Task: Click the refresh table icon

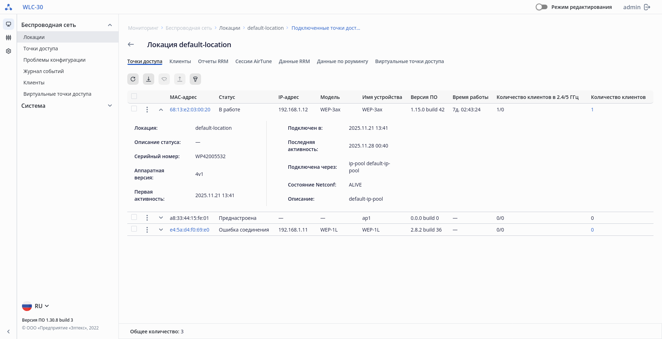Action: (x=133, y=79)
